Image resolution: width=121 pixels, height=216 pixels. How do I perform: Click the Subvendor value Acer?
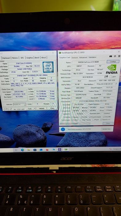pyautogui.click(x=79, y=81)
